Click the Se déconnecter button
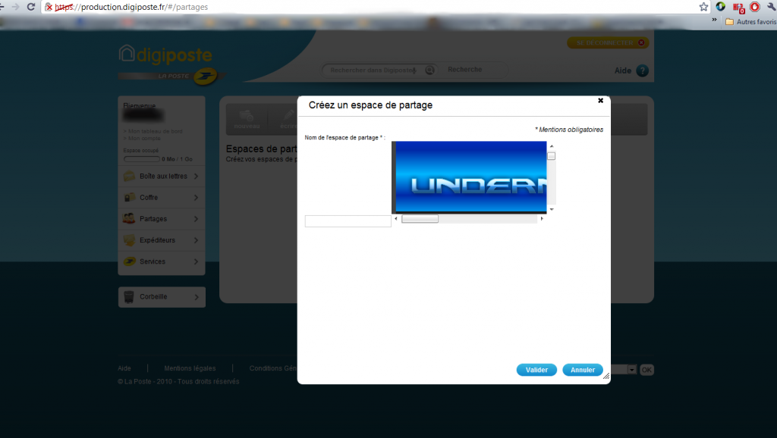The width and height of the screenshot is (777, 438). click(608, 43)
